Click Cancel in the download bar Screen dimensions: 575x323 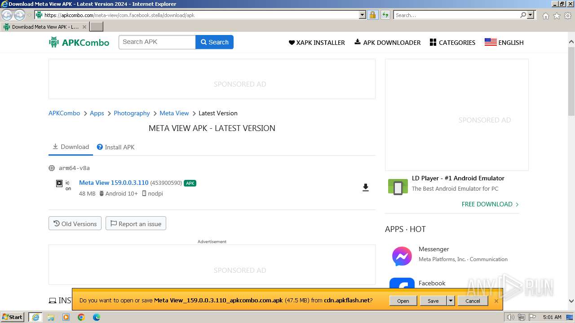coord(473,301)
